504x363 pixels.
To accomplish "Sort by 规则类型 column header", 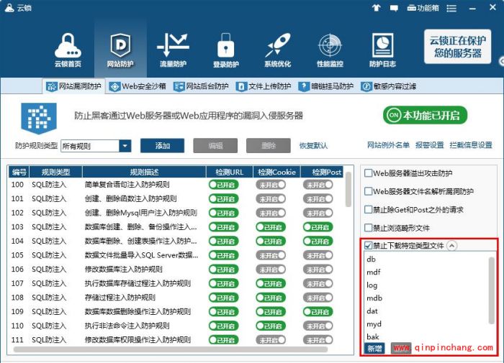I will (x=55, y=172).
